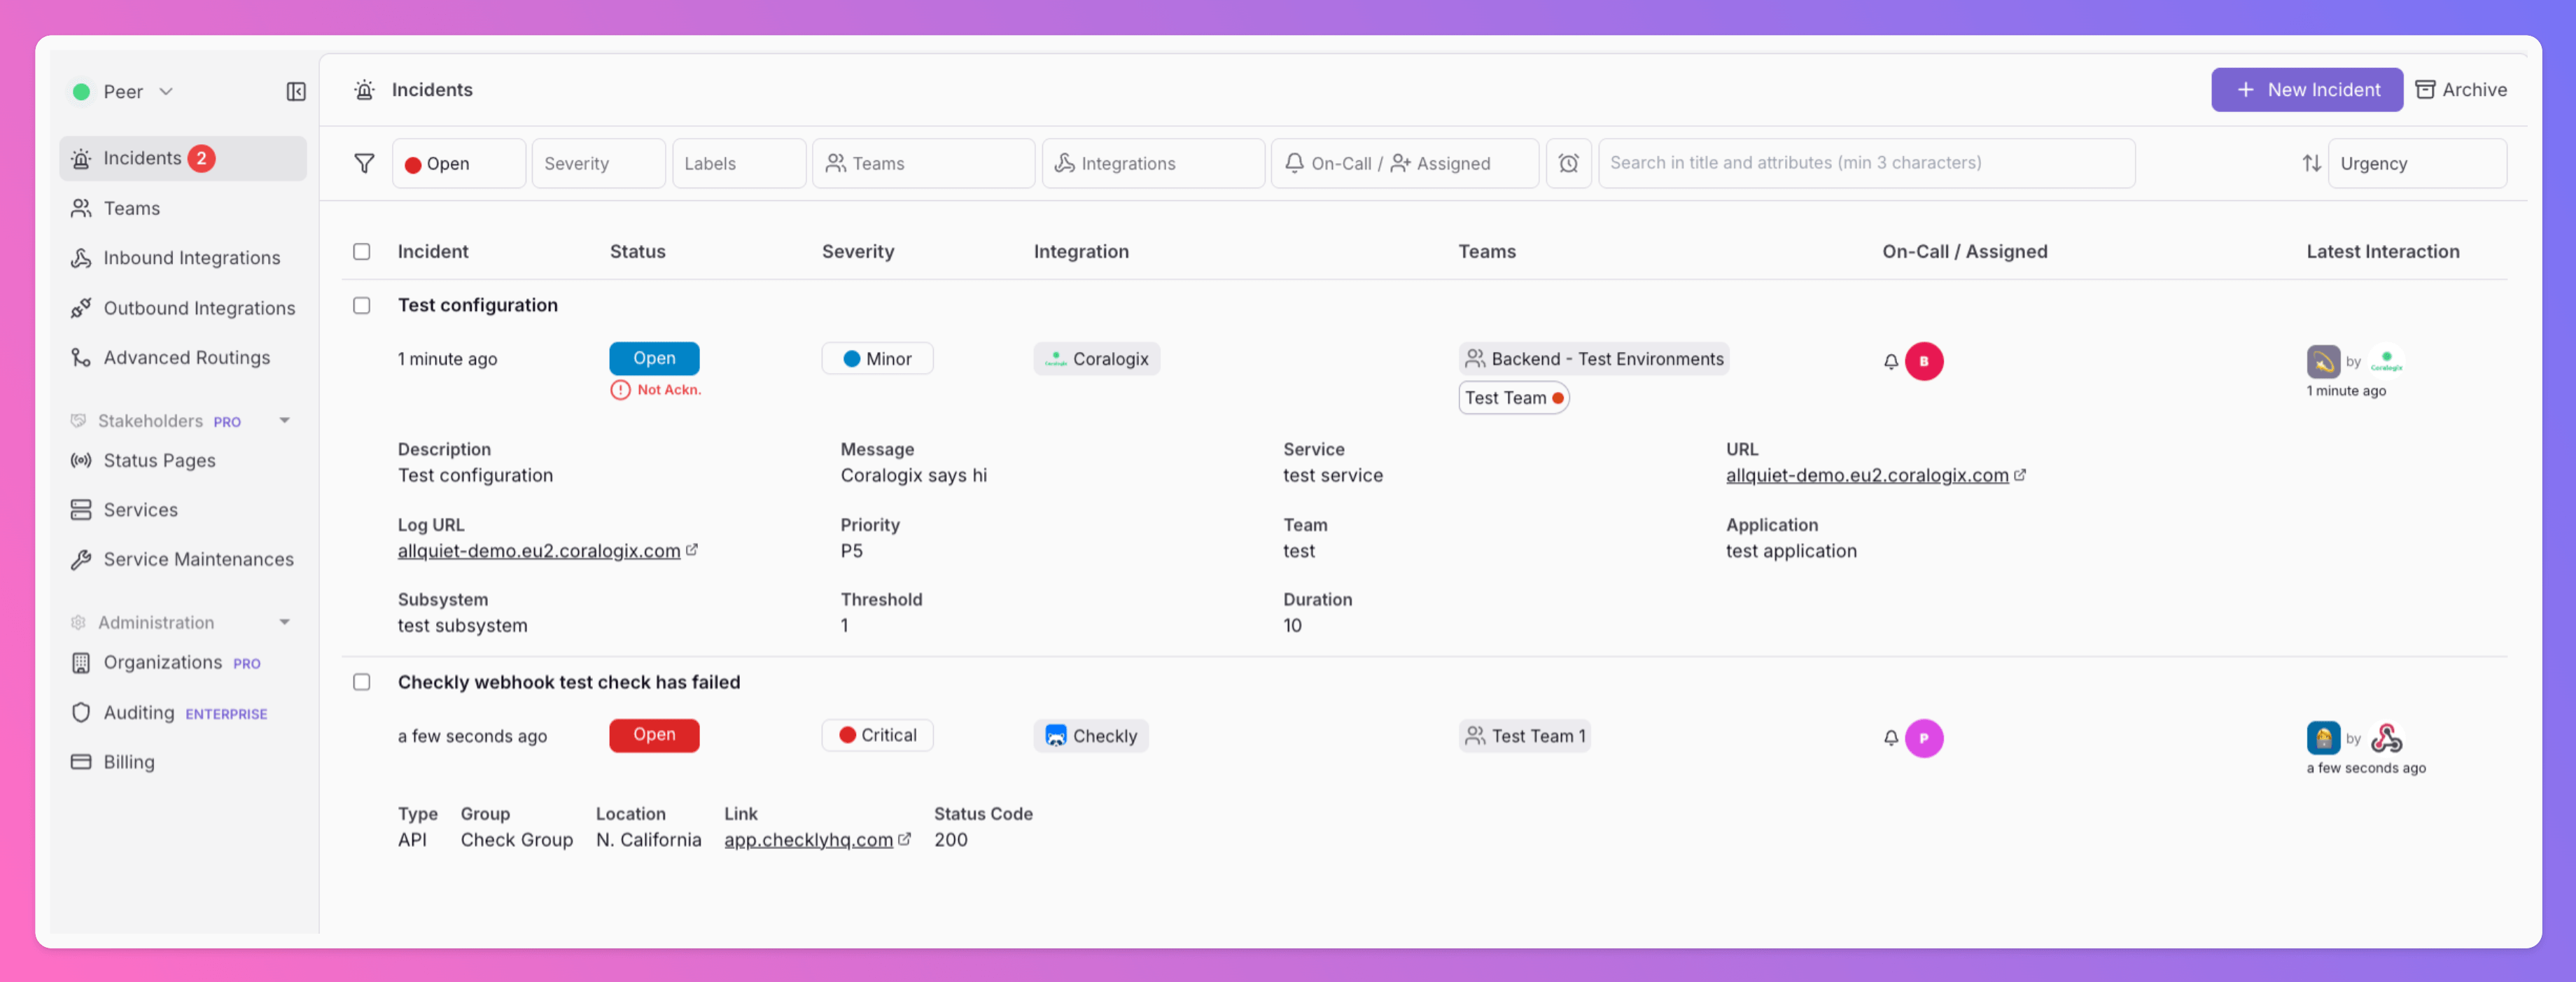Click the alarm clock snooze filter icon
Viewport: 2576px width, 982px height.
point(1567,163)
